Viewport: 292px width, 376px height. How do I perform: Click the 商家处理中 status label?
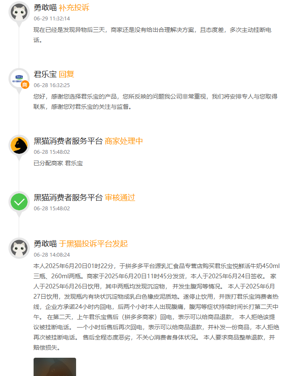pos(124,141)
